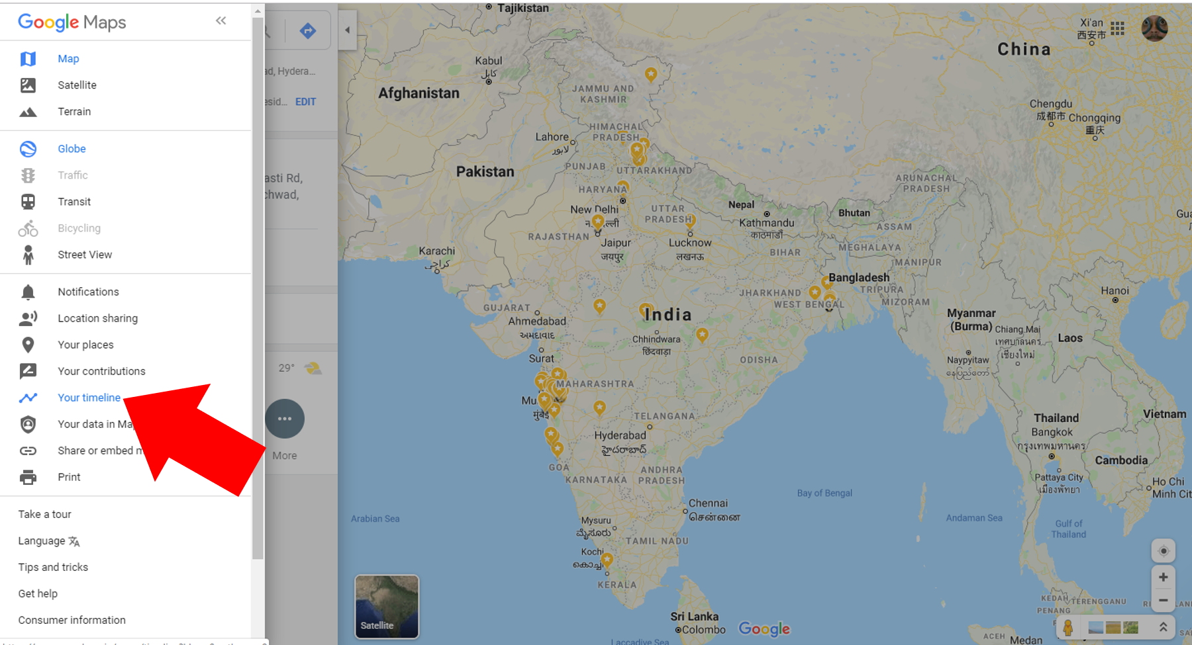Collapse the side panel with the arrow tab
The image size is (1192, 645).
(347, 30)
